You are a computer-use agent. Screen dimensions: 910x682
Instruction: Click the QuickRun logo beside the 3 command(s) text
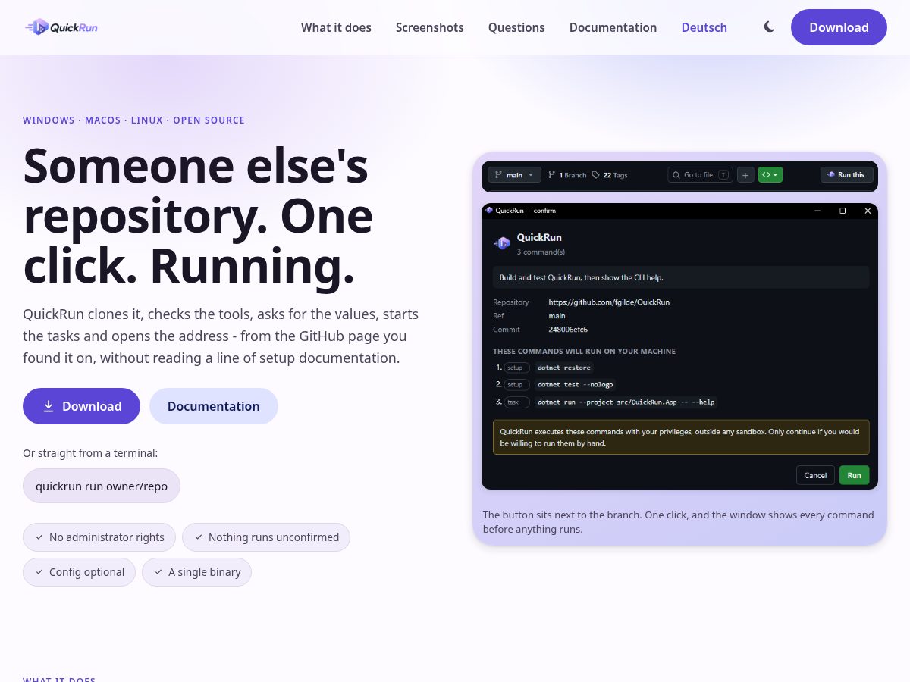502,243
